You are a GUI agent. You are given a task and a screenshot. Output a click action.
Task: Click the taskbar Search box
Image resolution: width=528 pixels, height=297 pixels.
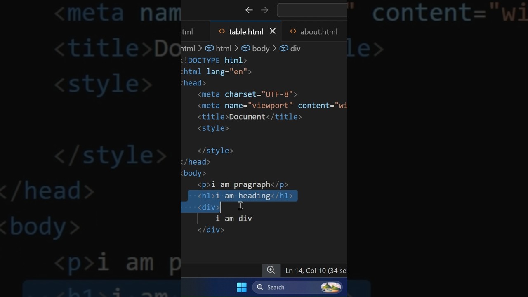[x=297, y=287]
